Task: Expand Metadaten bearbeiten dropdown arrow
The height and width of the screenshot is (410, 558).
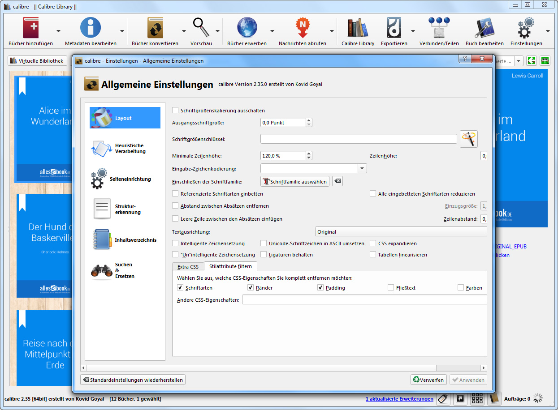Action: tap(122, 31)
